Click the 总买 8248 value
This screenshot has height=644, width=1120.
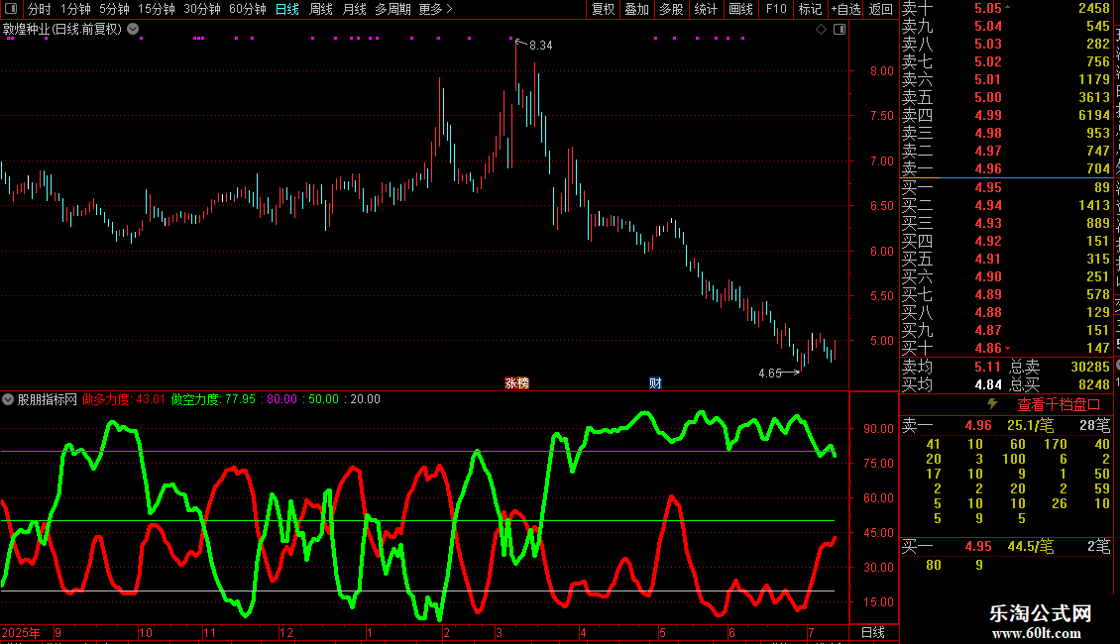click(1093, 384)
